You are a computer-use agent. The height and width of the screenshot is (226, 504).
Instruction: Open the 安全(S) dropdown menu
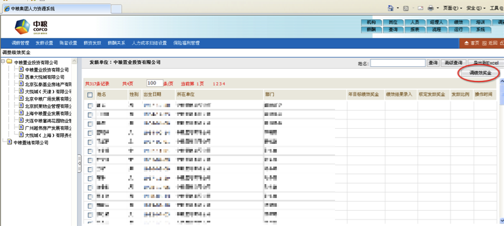475,8
